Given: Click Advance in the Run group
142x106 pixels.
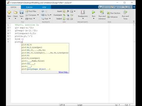Looking at the screenshot, I should point(112,17).
